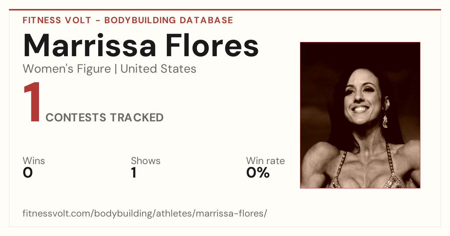Click the 0% win rate value
The height and width of the screenshot is (236, 450).
pyautogui.click(x=258, y=173)
